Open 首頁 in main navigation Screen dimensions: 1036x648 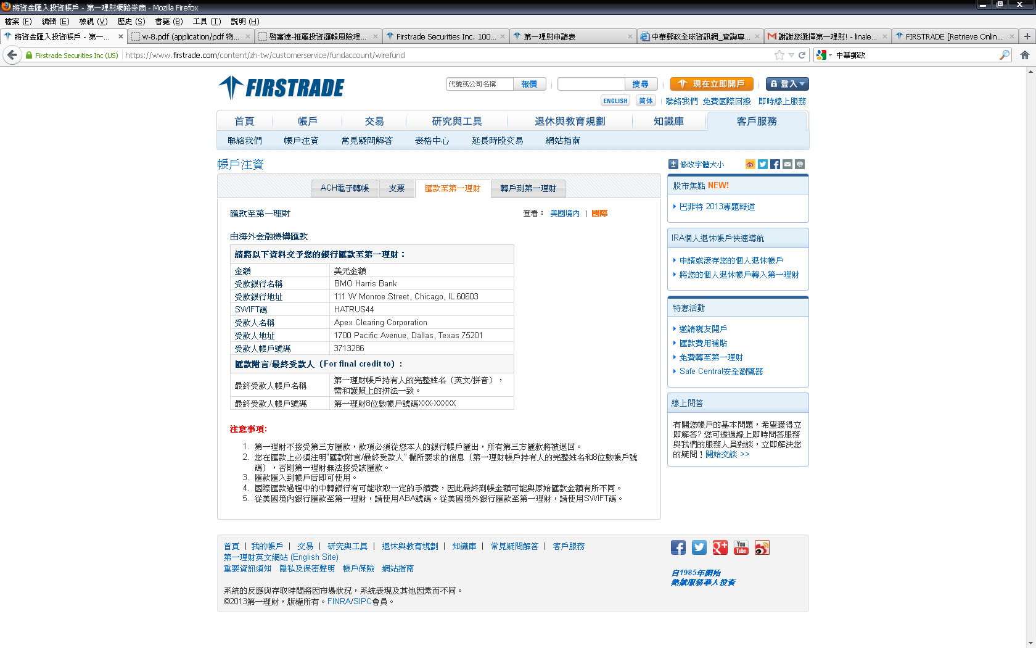pyautogui.click(x=244, y=122)
